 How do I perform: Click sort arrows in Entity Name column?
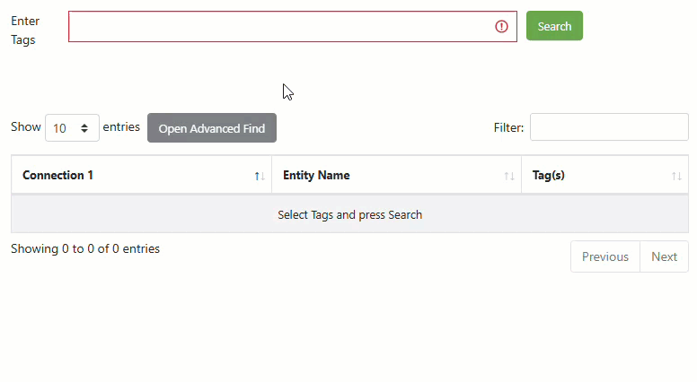509,176
